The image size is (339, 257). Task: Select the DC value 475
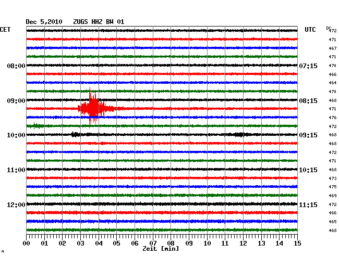point(333,187)
